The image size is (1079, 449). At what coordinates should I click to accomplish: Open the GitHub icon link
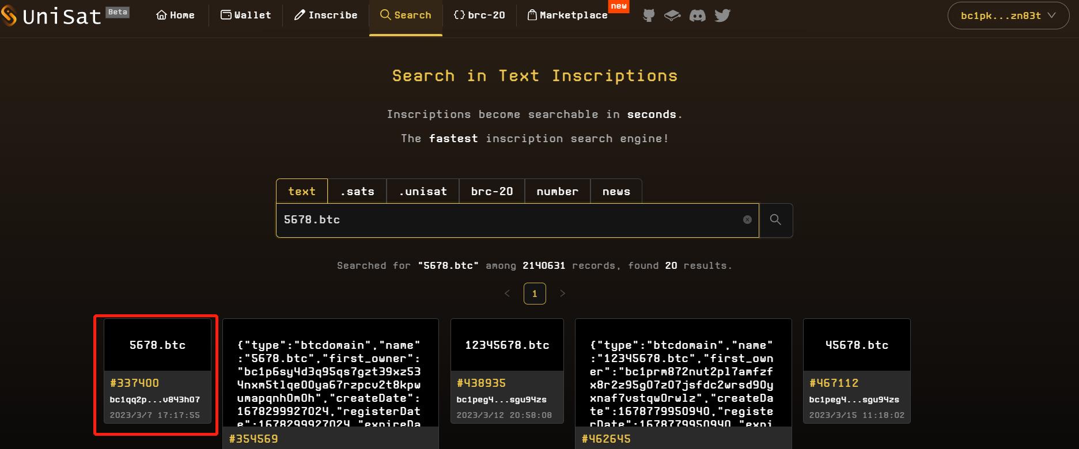point(649,16)
